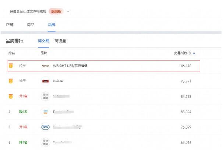Viewport: 223px width, 155px height.
Task: Select the 品牌 tab
Action: click(52, 25)
